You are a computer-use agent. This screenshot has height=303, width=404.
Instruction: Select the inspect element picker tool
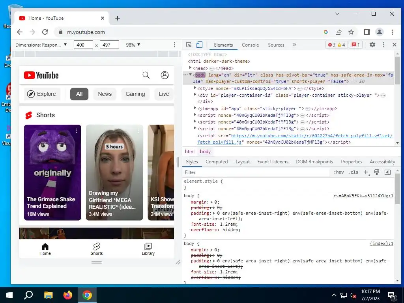click(x=189, y=45)
